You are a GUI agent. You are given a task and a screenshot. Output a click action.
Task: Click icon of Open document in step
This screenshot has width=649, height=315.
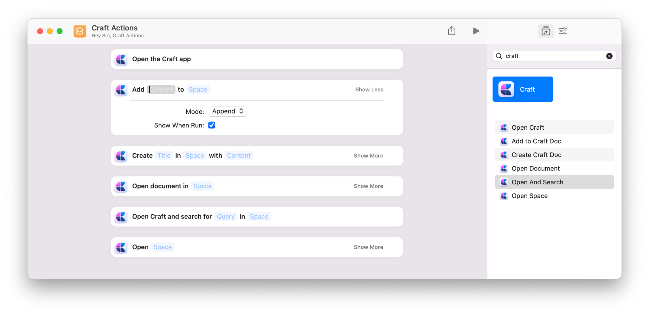tap(121, 186)
